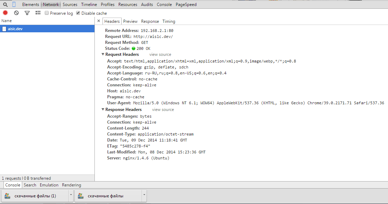388x204 pixels.
Task: Open the Elements panel
Action: (x=30, y=5)
